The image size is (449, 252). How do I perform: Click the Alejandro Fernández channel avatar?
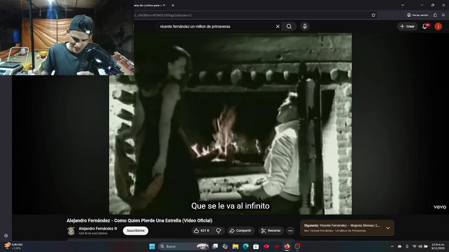pyautogui.click(x=71, y=231)
